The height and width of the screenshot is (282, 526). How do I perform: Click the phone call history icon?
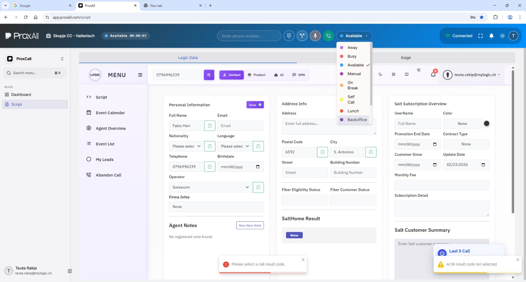[418, 70]
